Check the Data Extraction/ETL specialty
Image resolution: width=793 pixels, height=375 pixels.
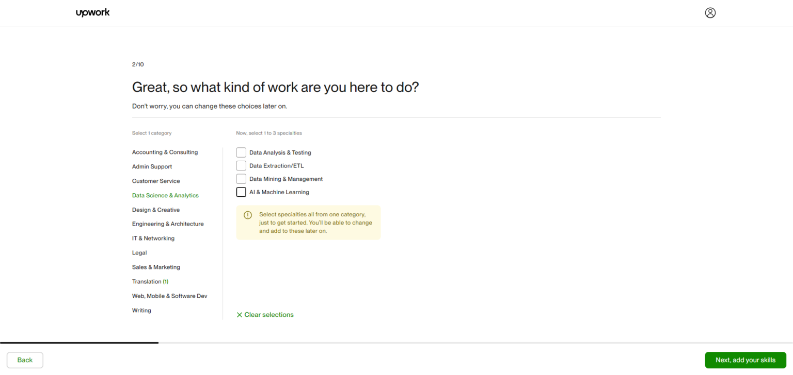241,165
